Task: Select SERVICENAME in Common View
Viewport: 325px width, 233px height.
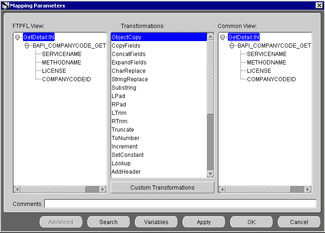Action: click(x=267, y=54)
